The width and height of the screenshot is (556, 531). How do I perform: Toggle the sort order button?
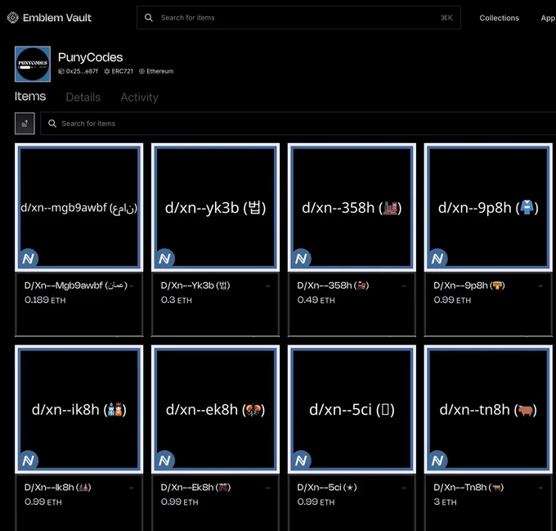point(25,124)
